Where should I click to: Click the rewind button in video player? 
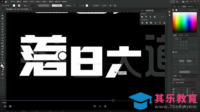coord(95,106)
